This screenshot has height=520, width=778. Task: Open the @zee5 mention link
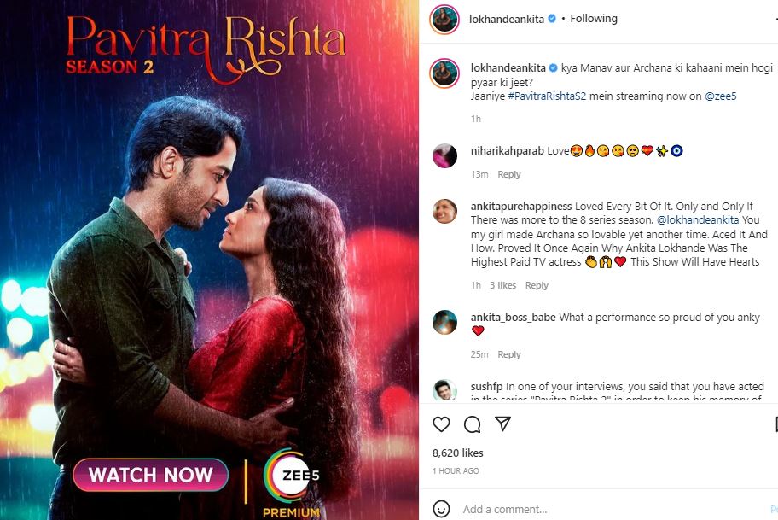[x=721, y=96]
